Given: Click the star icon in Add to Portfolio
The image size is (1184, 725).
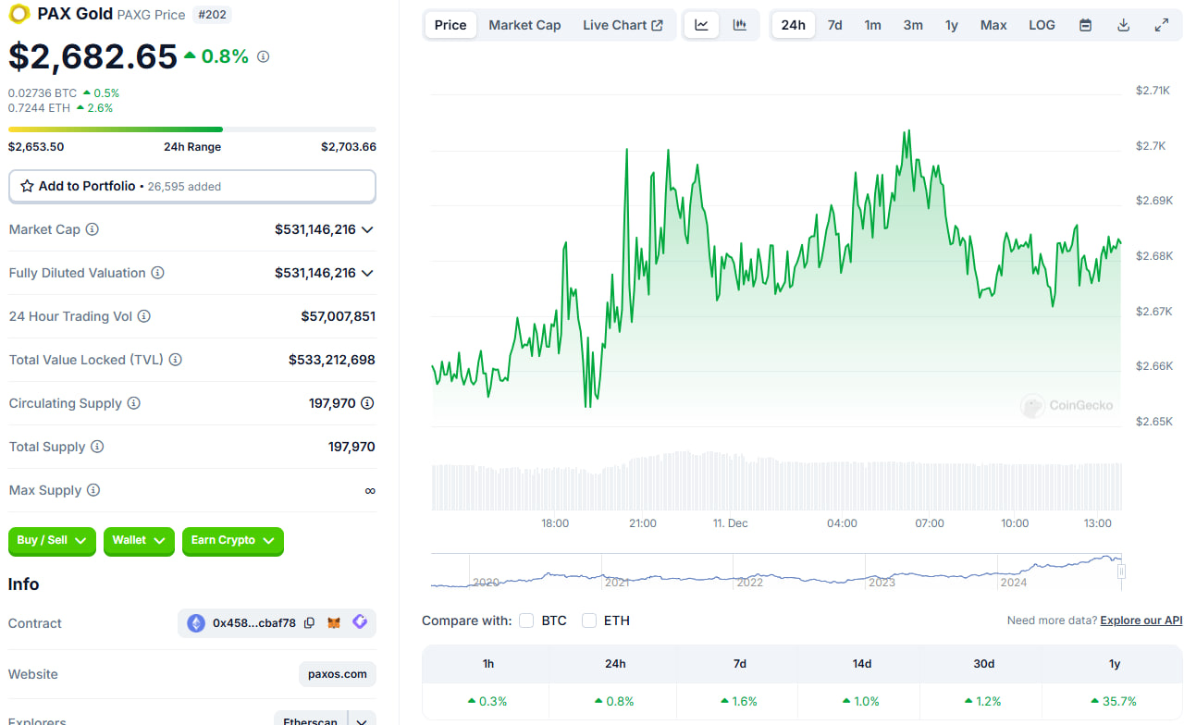Looking at the screenshot, I should click(x=27, y=186).
